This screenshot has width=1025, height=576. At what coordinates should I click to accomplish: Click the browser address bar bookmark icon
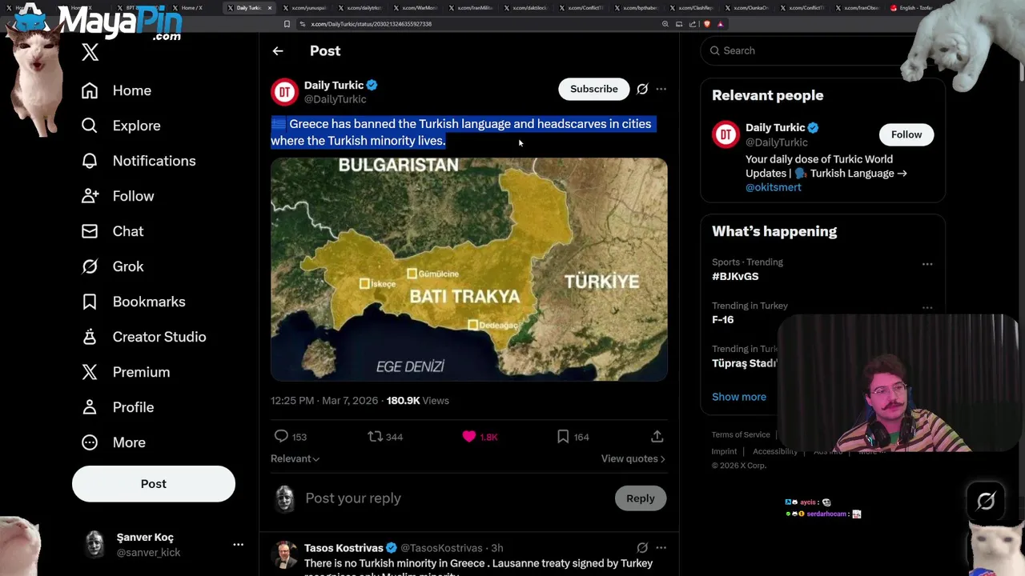287,24
